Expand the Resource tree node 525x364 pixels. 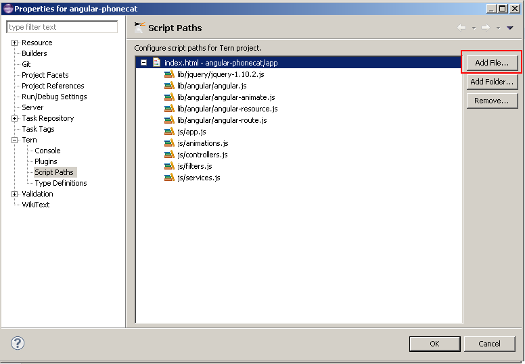coord(14,43)
